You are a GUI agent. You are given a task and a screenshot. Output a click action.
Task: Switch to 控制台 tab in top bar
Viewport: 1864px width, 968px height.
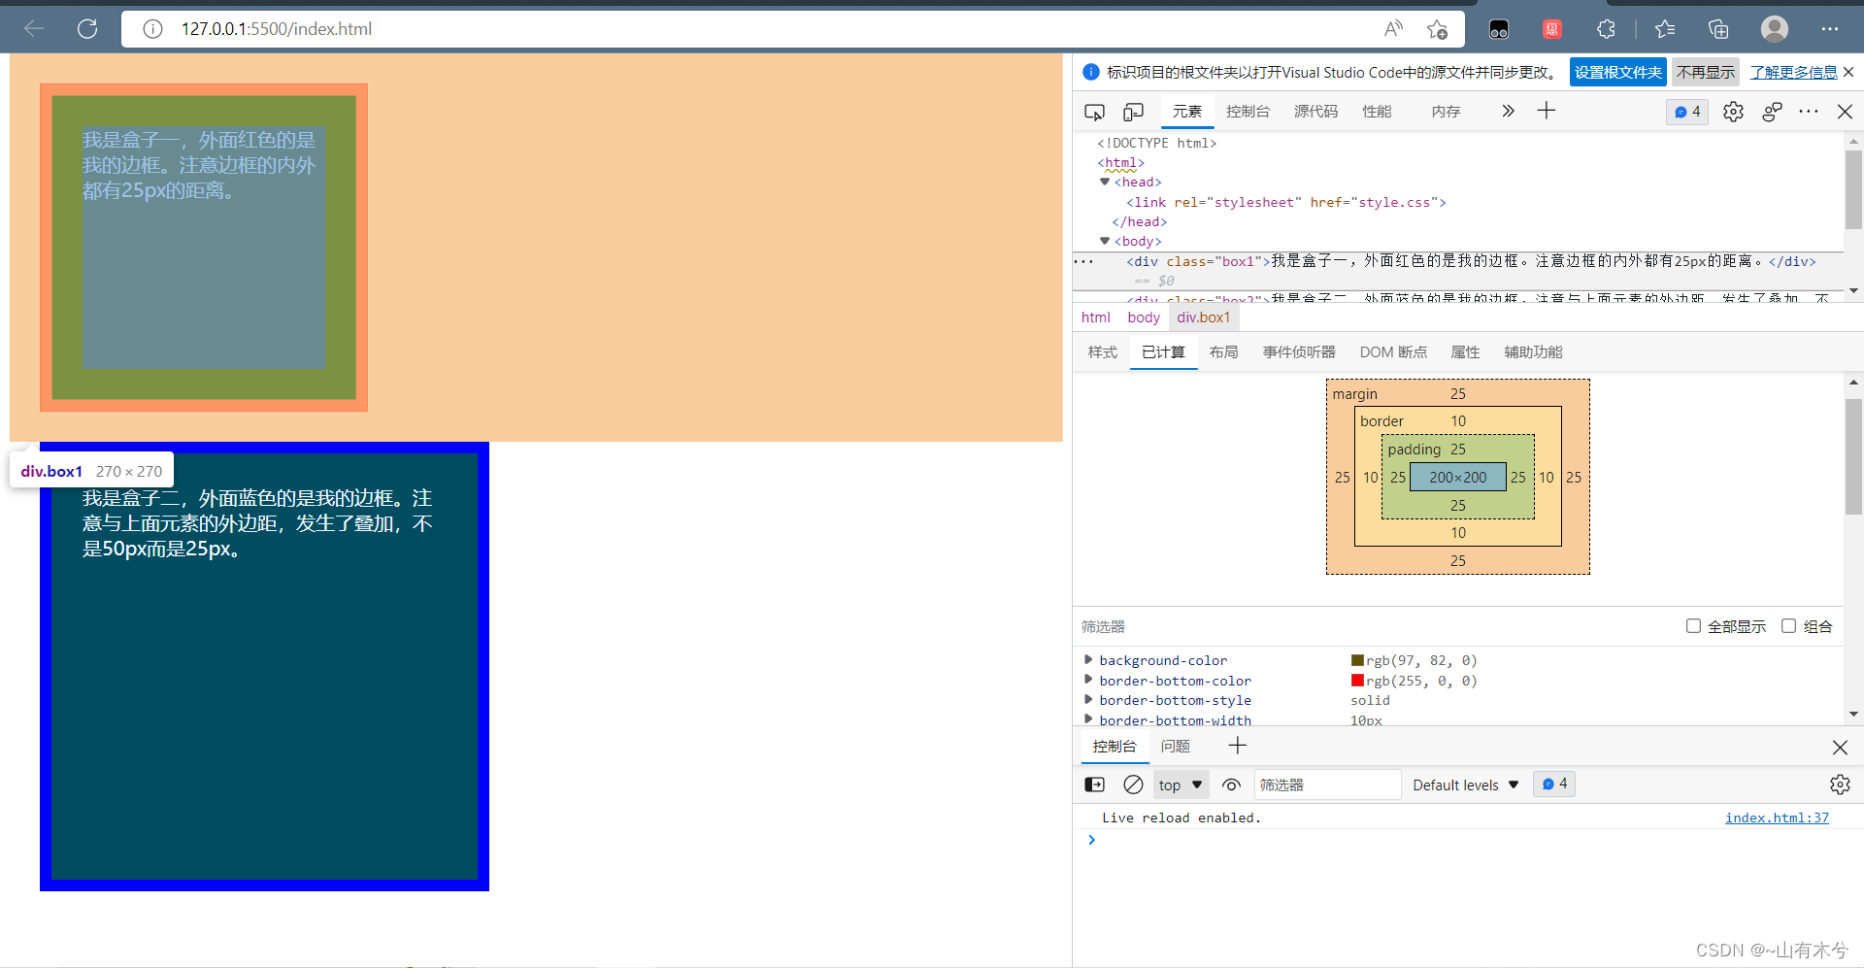1248,112
